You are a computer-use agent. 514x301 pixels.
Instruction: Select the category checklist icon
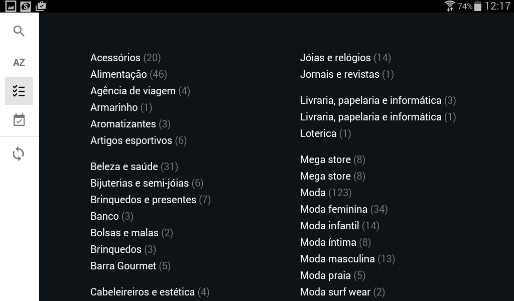pyautogui.click(x=19, y=91)
